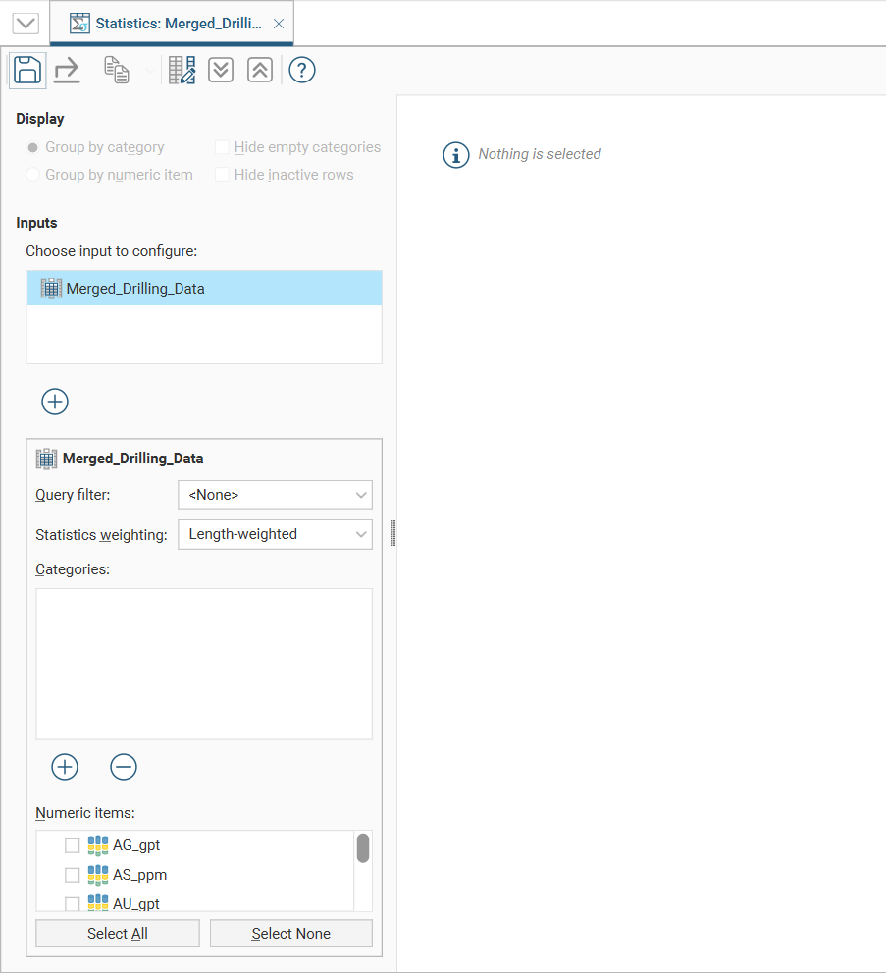
Task: Click the Export arrow icon
Action: 67,70
